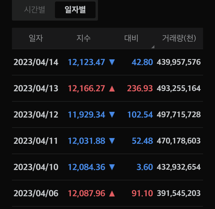Click index value 12,031.88

86,141
